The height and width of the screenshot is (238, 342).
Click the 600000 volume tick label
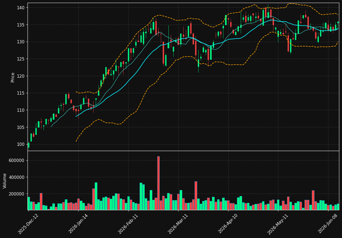pos(17,160)
